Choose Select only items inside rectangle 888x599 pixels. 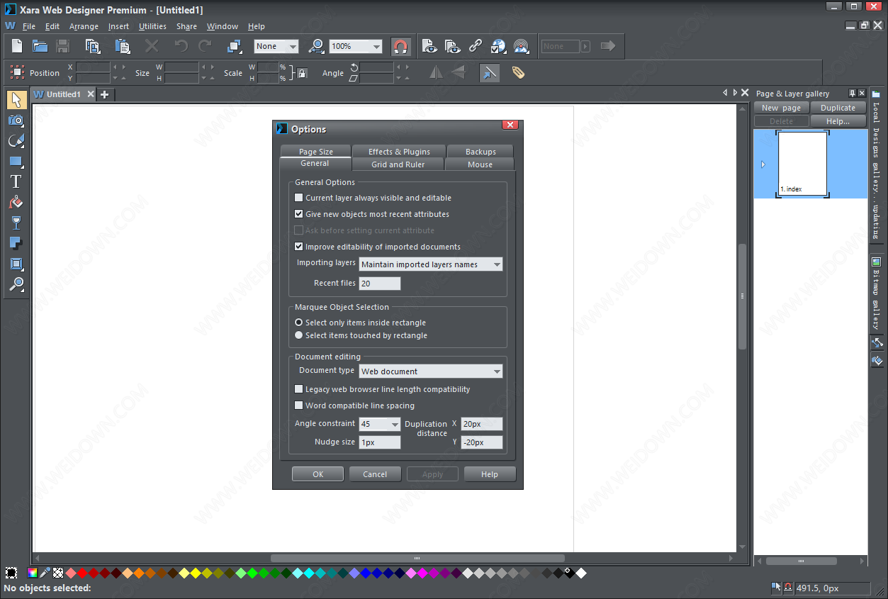click(298, 323)
